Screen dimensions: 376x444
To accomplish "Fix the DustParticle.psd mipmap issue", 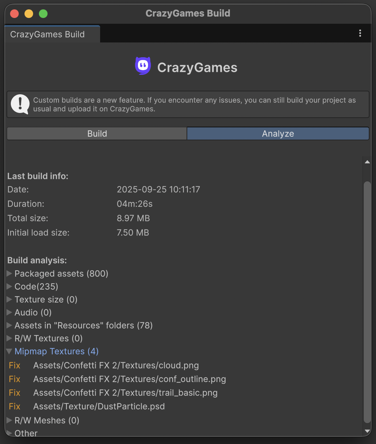I will (14, 407).
